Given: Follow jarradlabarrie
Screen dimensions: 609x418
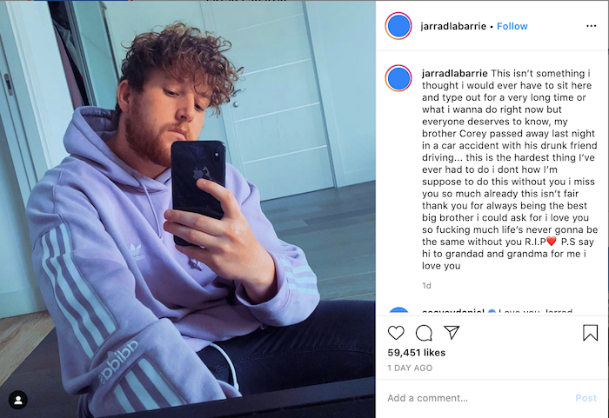Looking at the screenshot, I should click(512, 26).
